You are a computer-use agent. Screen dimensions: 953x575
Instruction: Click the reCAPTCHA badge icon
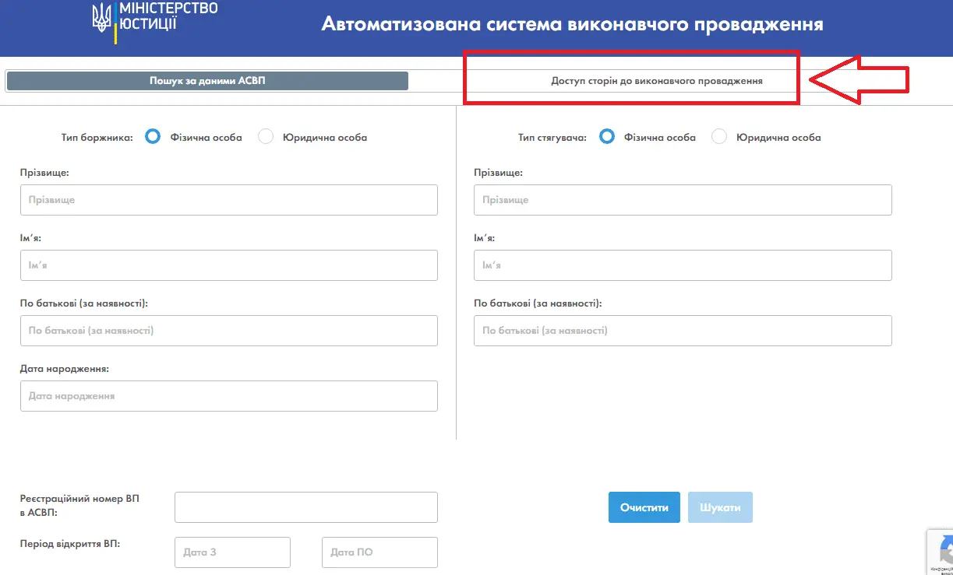(941, 551)
